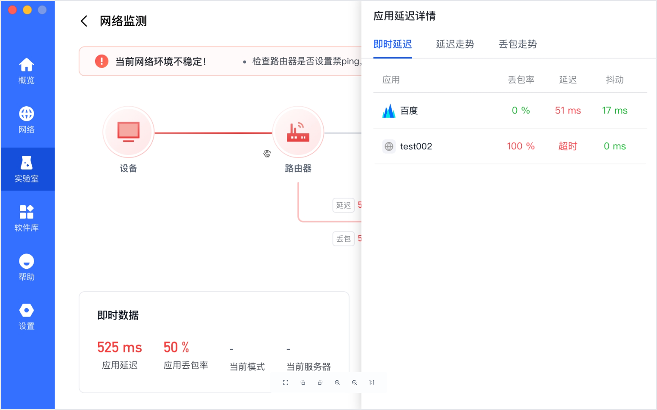Viewport: 657px width, 410px height.
Task: Reset zoom with the 1:1 button
Action: [x=372, y=382]
